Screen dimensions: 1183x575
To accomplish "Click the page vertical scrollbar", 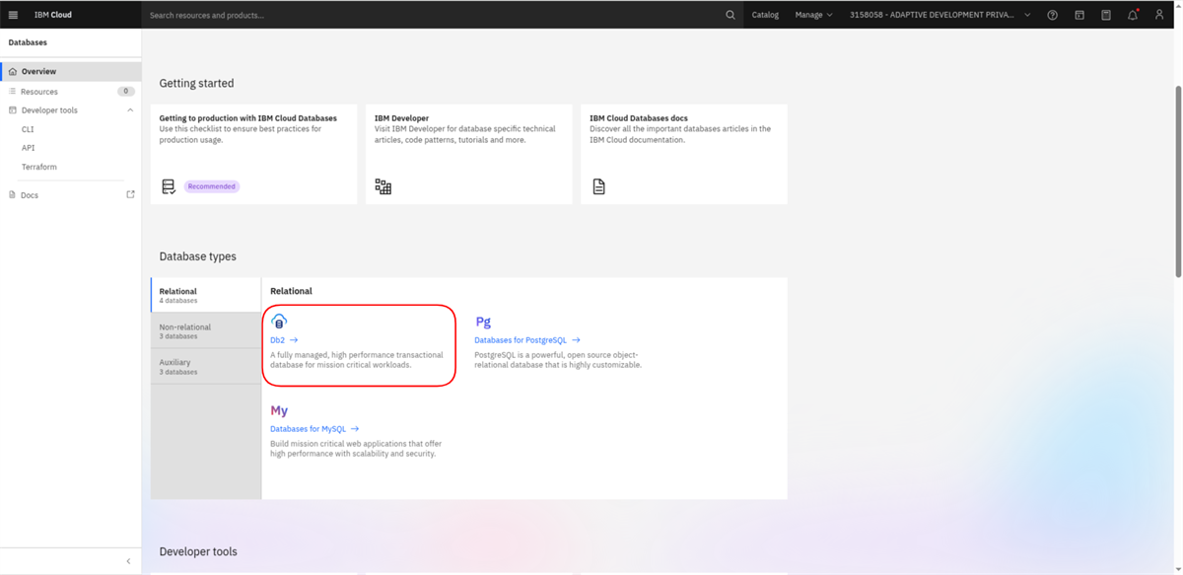I will 1178,180.
